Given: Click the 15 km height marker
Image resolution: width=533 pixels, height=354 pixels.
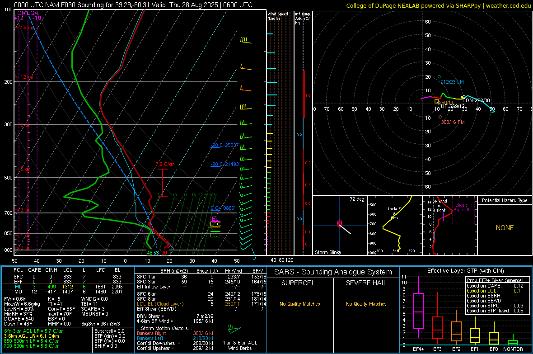Looking at the screenshot, I should coord(27,28).
